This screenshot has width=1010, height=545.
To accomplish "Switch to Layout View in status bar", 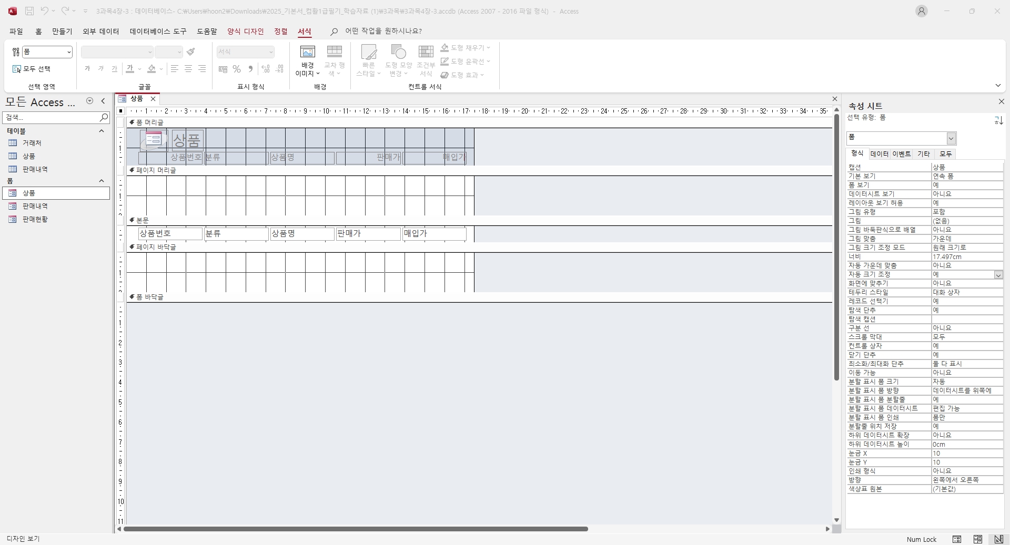I will click(977, 539).
